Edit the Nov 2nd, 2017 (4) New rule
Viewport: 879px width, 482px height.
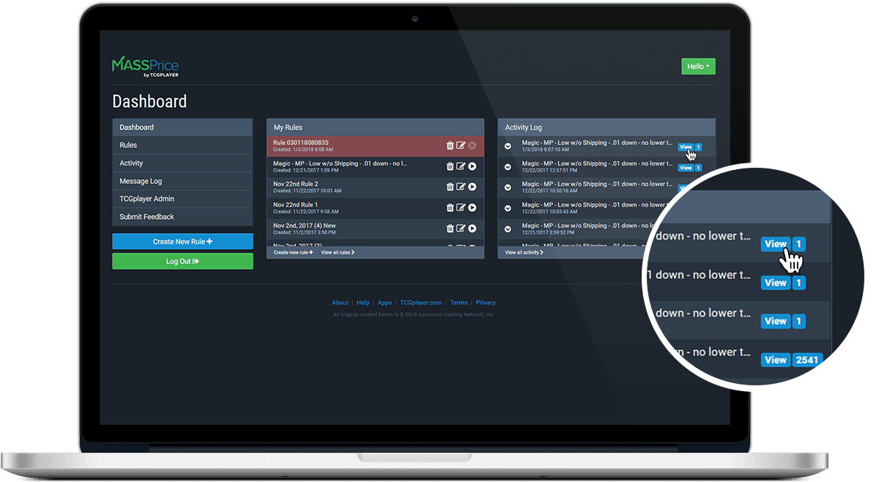(461, 229)
